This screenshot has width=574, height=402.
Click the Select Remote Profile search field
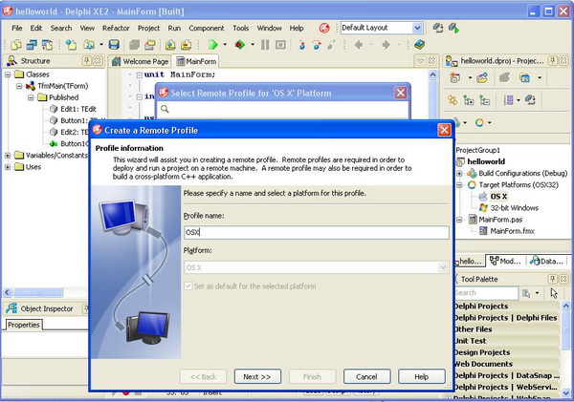[x=282, y=109]
